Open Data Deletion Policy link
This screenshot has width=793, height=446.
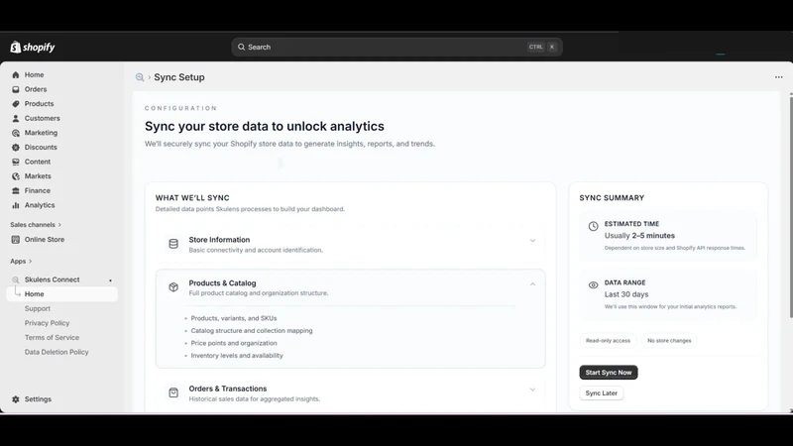[57, 352]
